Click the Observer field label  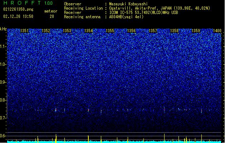click(x=73, y=4)
